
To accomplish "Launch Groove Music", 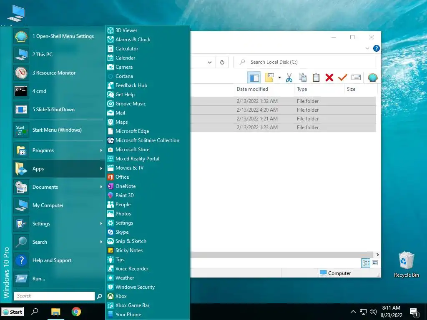I will [147, 104].
